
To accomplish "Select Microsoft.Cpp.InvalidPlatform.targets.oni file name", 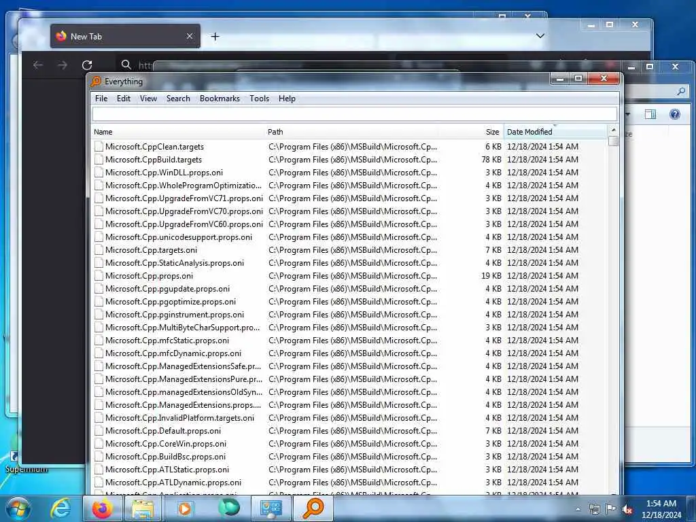I will point(179,418).
